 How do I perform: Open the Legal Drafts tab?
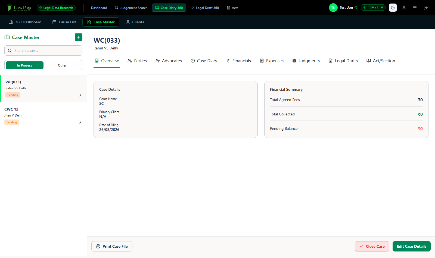(x=343, y=61)
